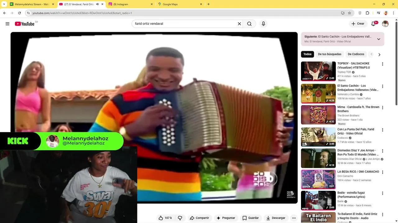Image resolution: width=398 pixels, height=223 pixels.
Task: Open options menu for Beéle - estrella fugaz
Action: tap(382, 193)
